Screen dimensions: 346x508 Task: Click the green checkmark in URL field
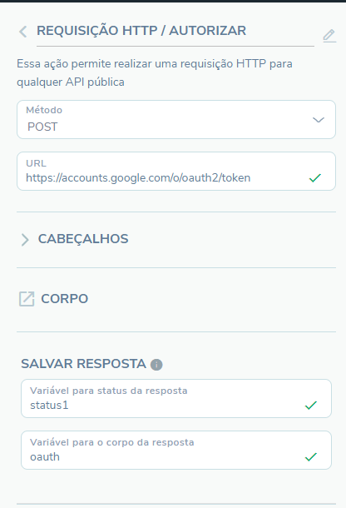[315, 178]
